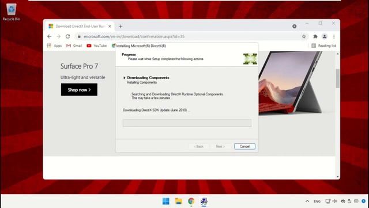The image size is (369, 208).
Task: Click the disabled Next button in setup
Action: [x=220, y=146]
